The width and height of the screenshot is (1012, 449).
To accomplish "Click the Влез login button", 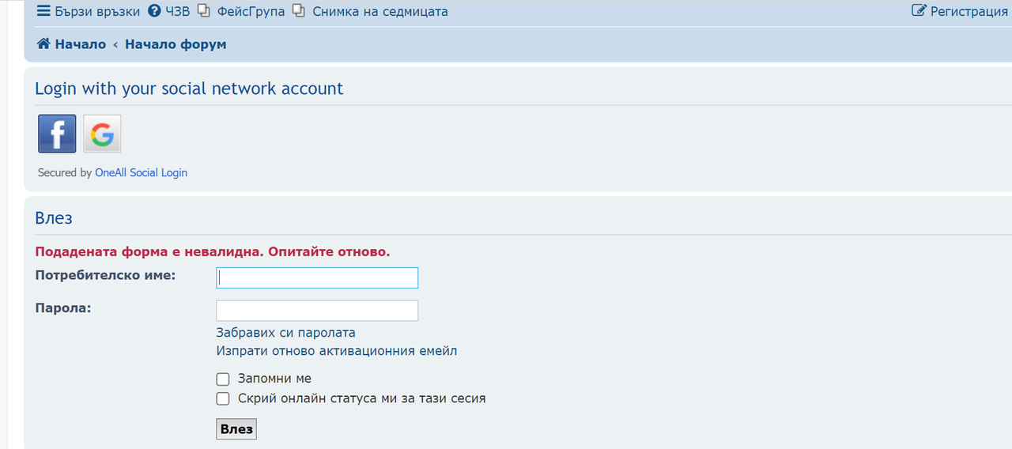I will 236,429.
